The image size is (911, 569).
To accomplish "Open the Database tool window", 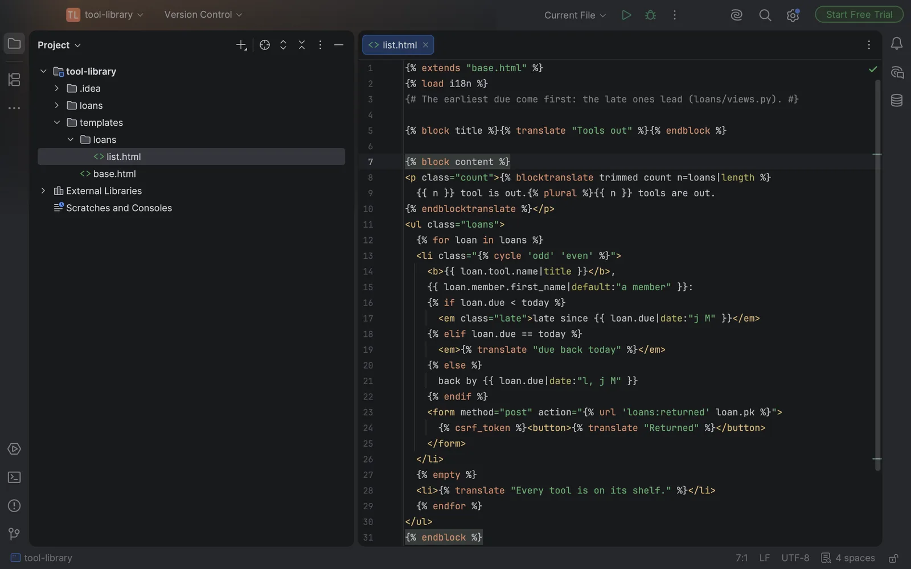I will point(897,100).
